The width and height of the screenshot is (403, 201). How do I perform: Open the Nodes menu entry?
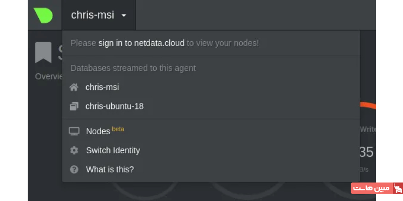(x=98, y=131)
